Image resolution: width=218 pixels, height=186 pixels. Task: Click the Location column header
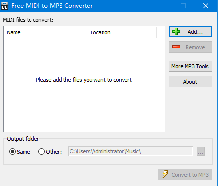point(123,32)
